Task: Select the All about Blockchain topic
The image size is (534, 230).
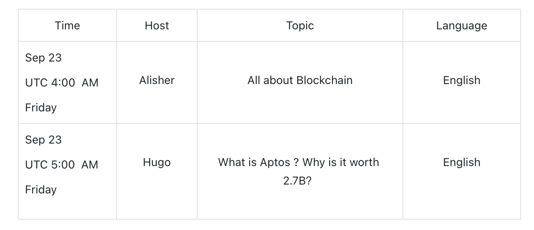Action: tap(300, 80)
